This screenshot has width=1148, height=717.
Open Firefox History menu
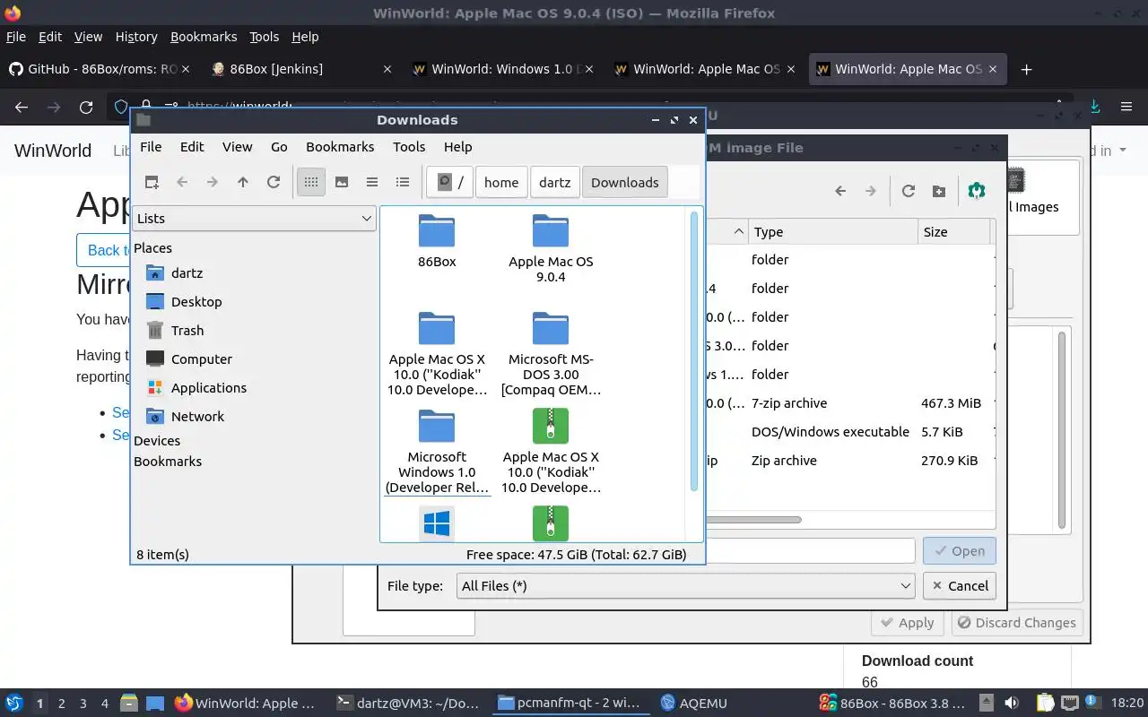136,37
